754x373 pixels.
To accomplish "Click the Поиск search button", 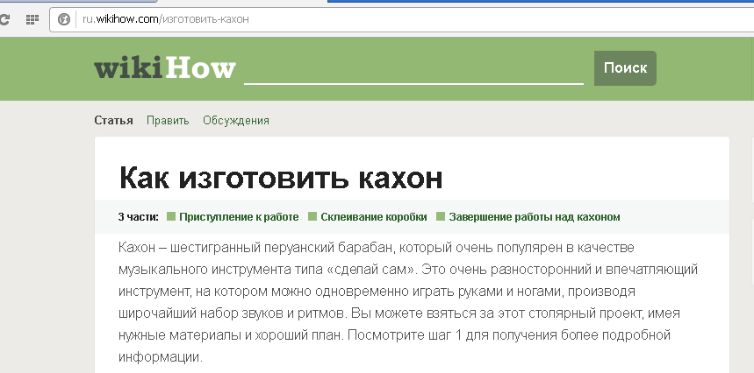I will click(x=625, y=68).
